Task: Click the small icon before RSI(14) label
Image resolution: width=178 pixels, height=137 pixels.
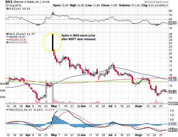Action: click(7, 9)
